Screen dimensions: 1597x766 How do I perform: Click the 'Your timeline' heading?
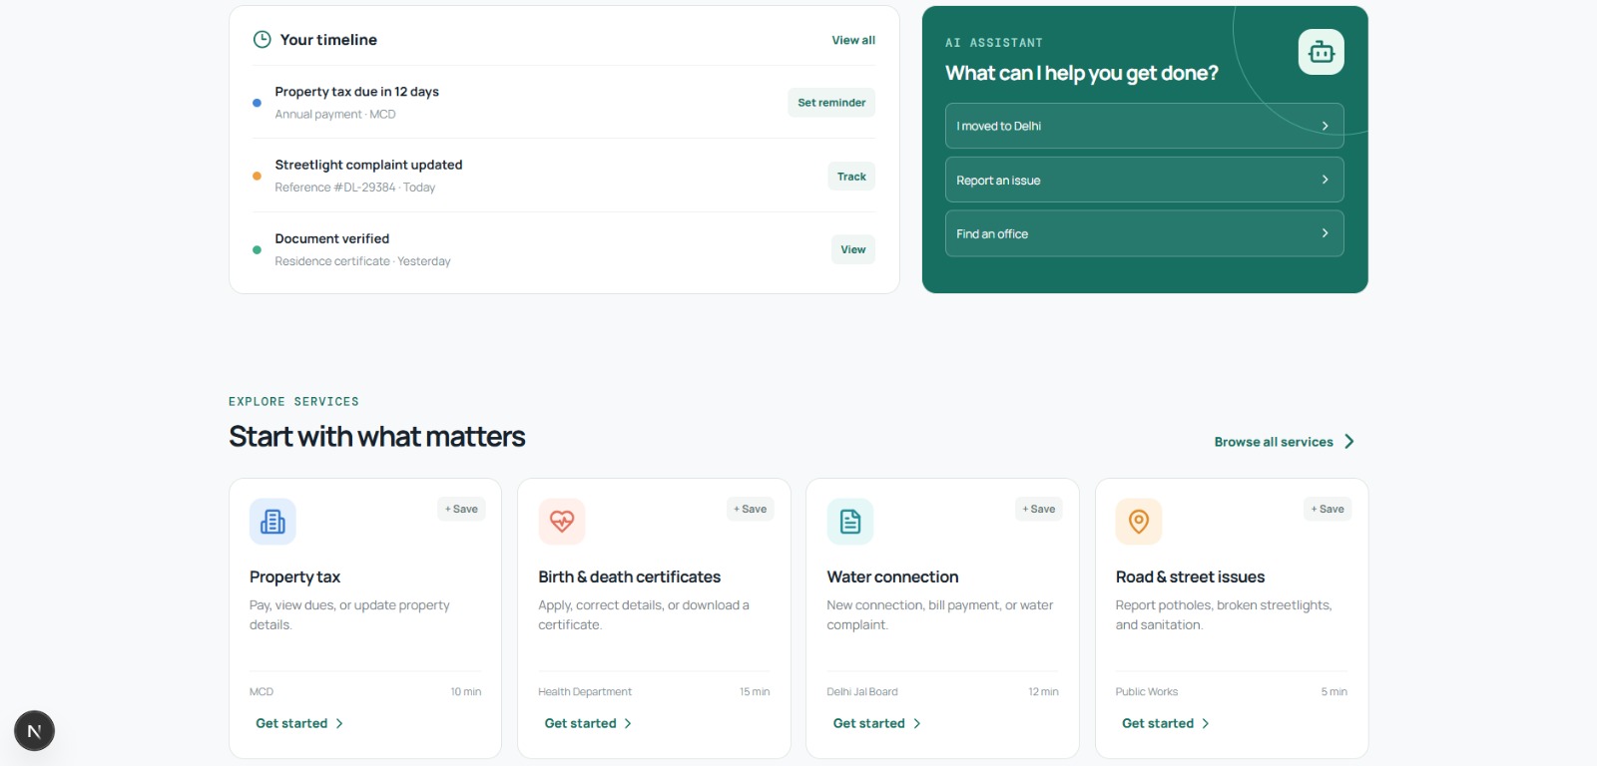click(x=328, y=40)
